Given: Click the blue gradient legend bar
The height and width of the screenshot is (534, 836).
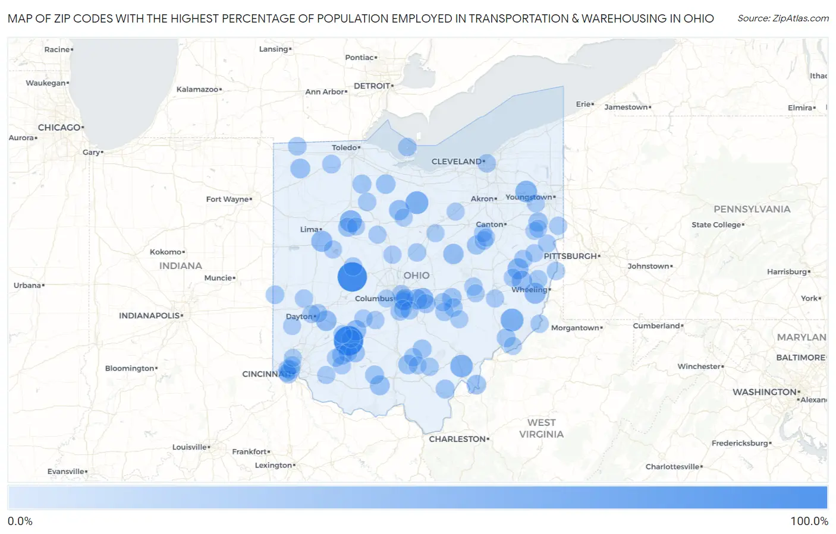Looking at the screenshot, I should pyautogui.click(x=417, y=497).
